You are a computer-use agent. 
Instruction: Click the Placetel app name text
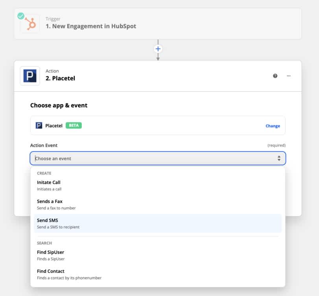pos(54,126)
